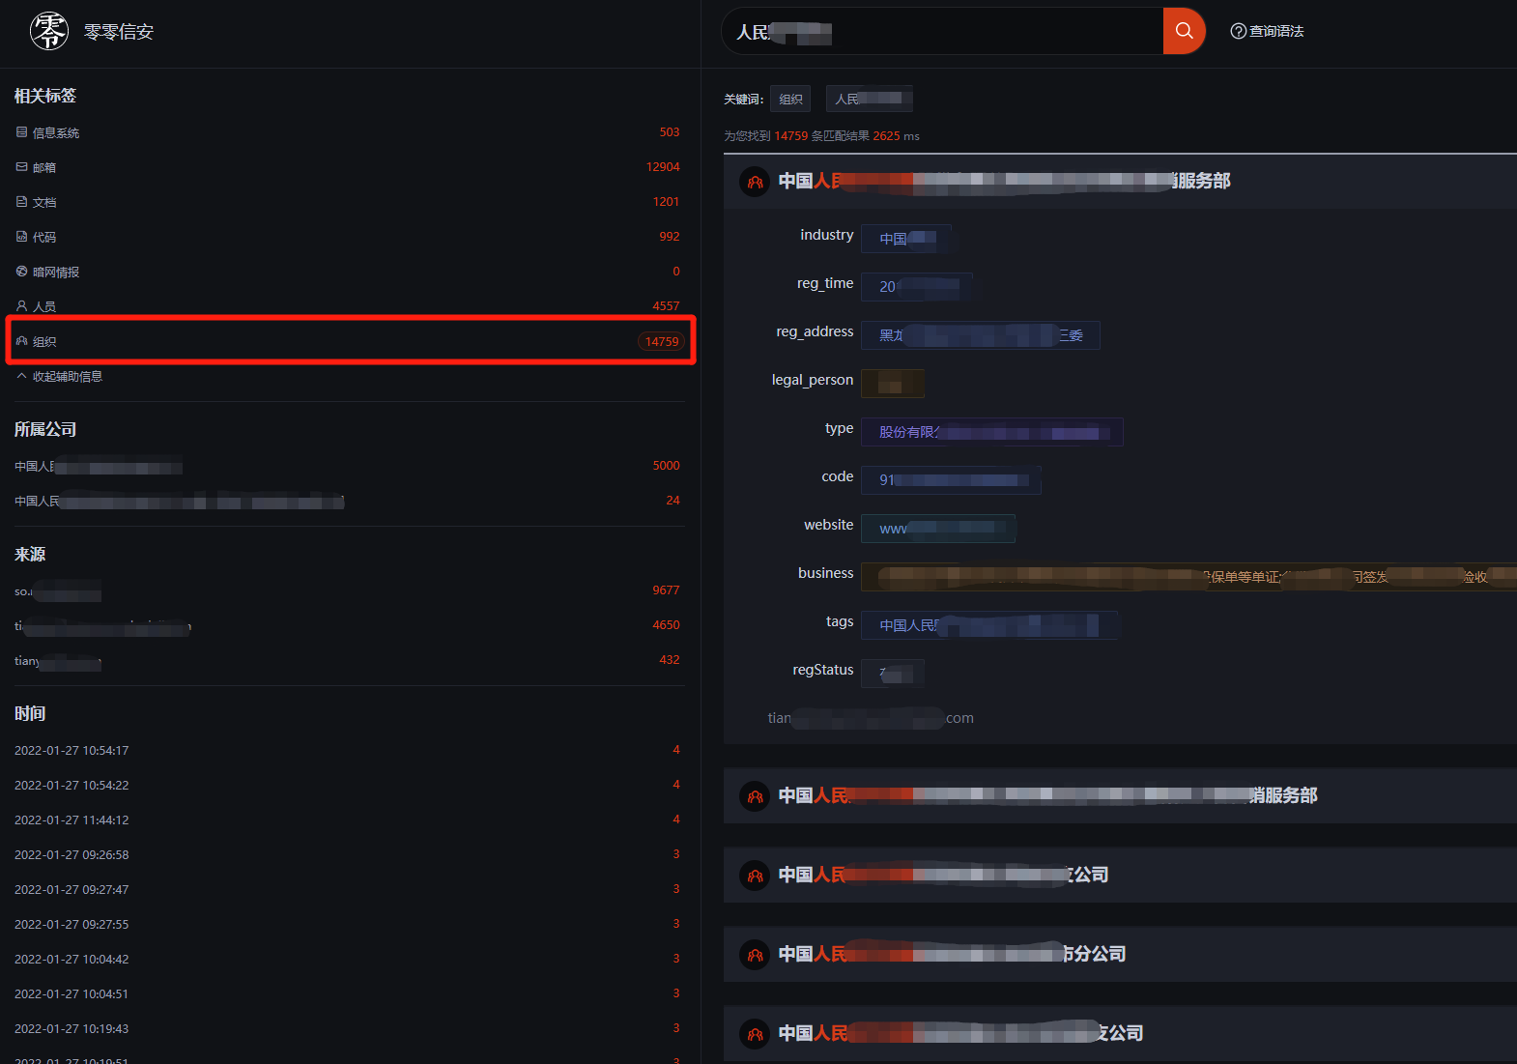Select the 邮箱 tag in sidebar
The width and height of the screenshot is (1517, 1064).
44,167
